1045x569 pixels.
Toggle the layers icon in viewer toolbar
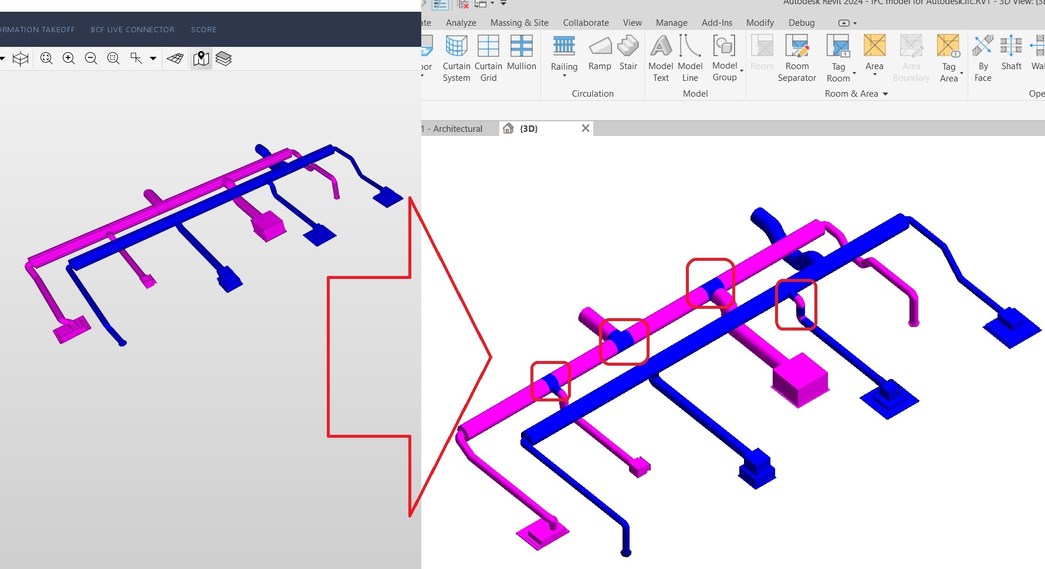point(224,59)
